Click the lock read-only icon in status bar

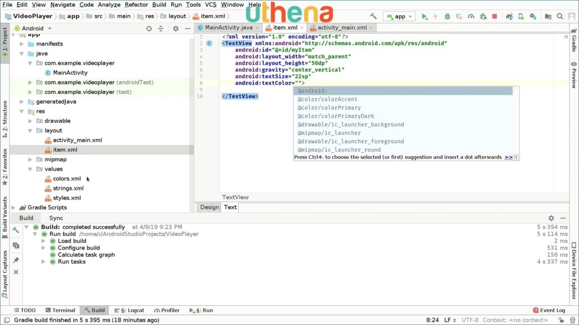pos(561,320)
